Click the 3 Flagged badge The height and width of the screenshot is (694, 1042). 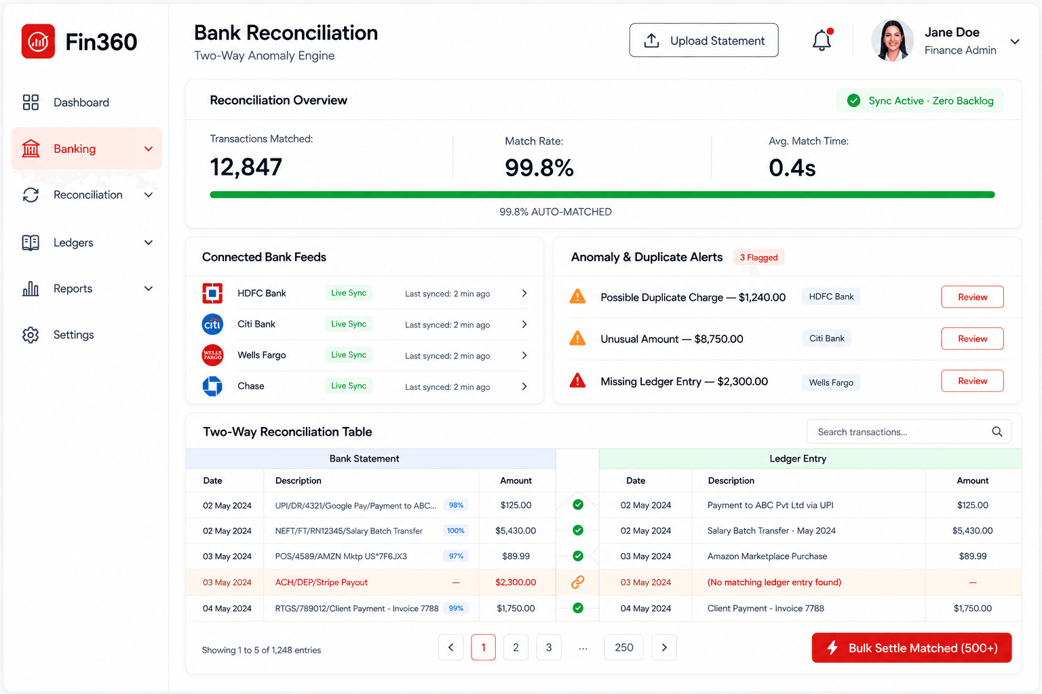click(758, 258)
